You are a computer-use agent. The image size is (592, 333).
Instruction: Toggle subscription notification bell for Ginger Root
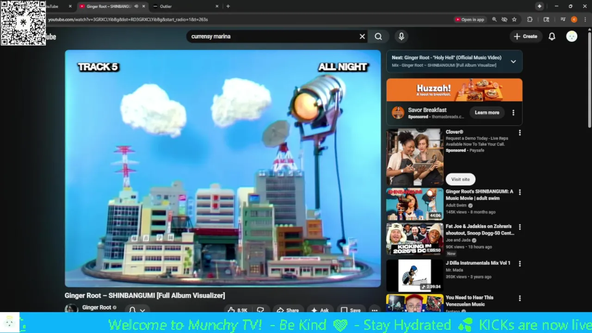pyautogui.click(x=137, y=310)
